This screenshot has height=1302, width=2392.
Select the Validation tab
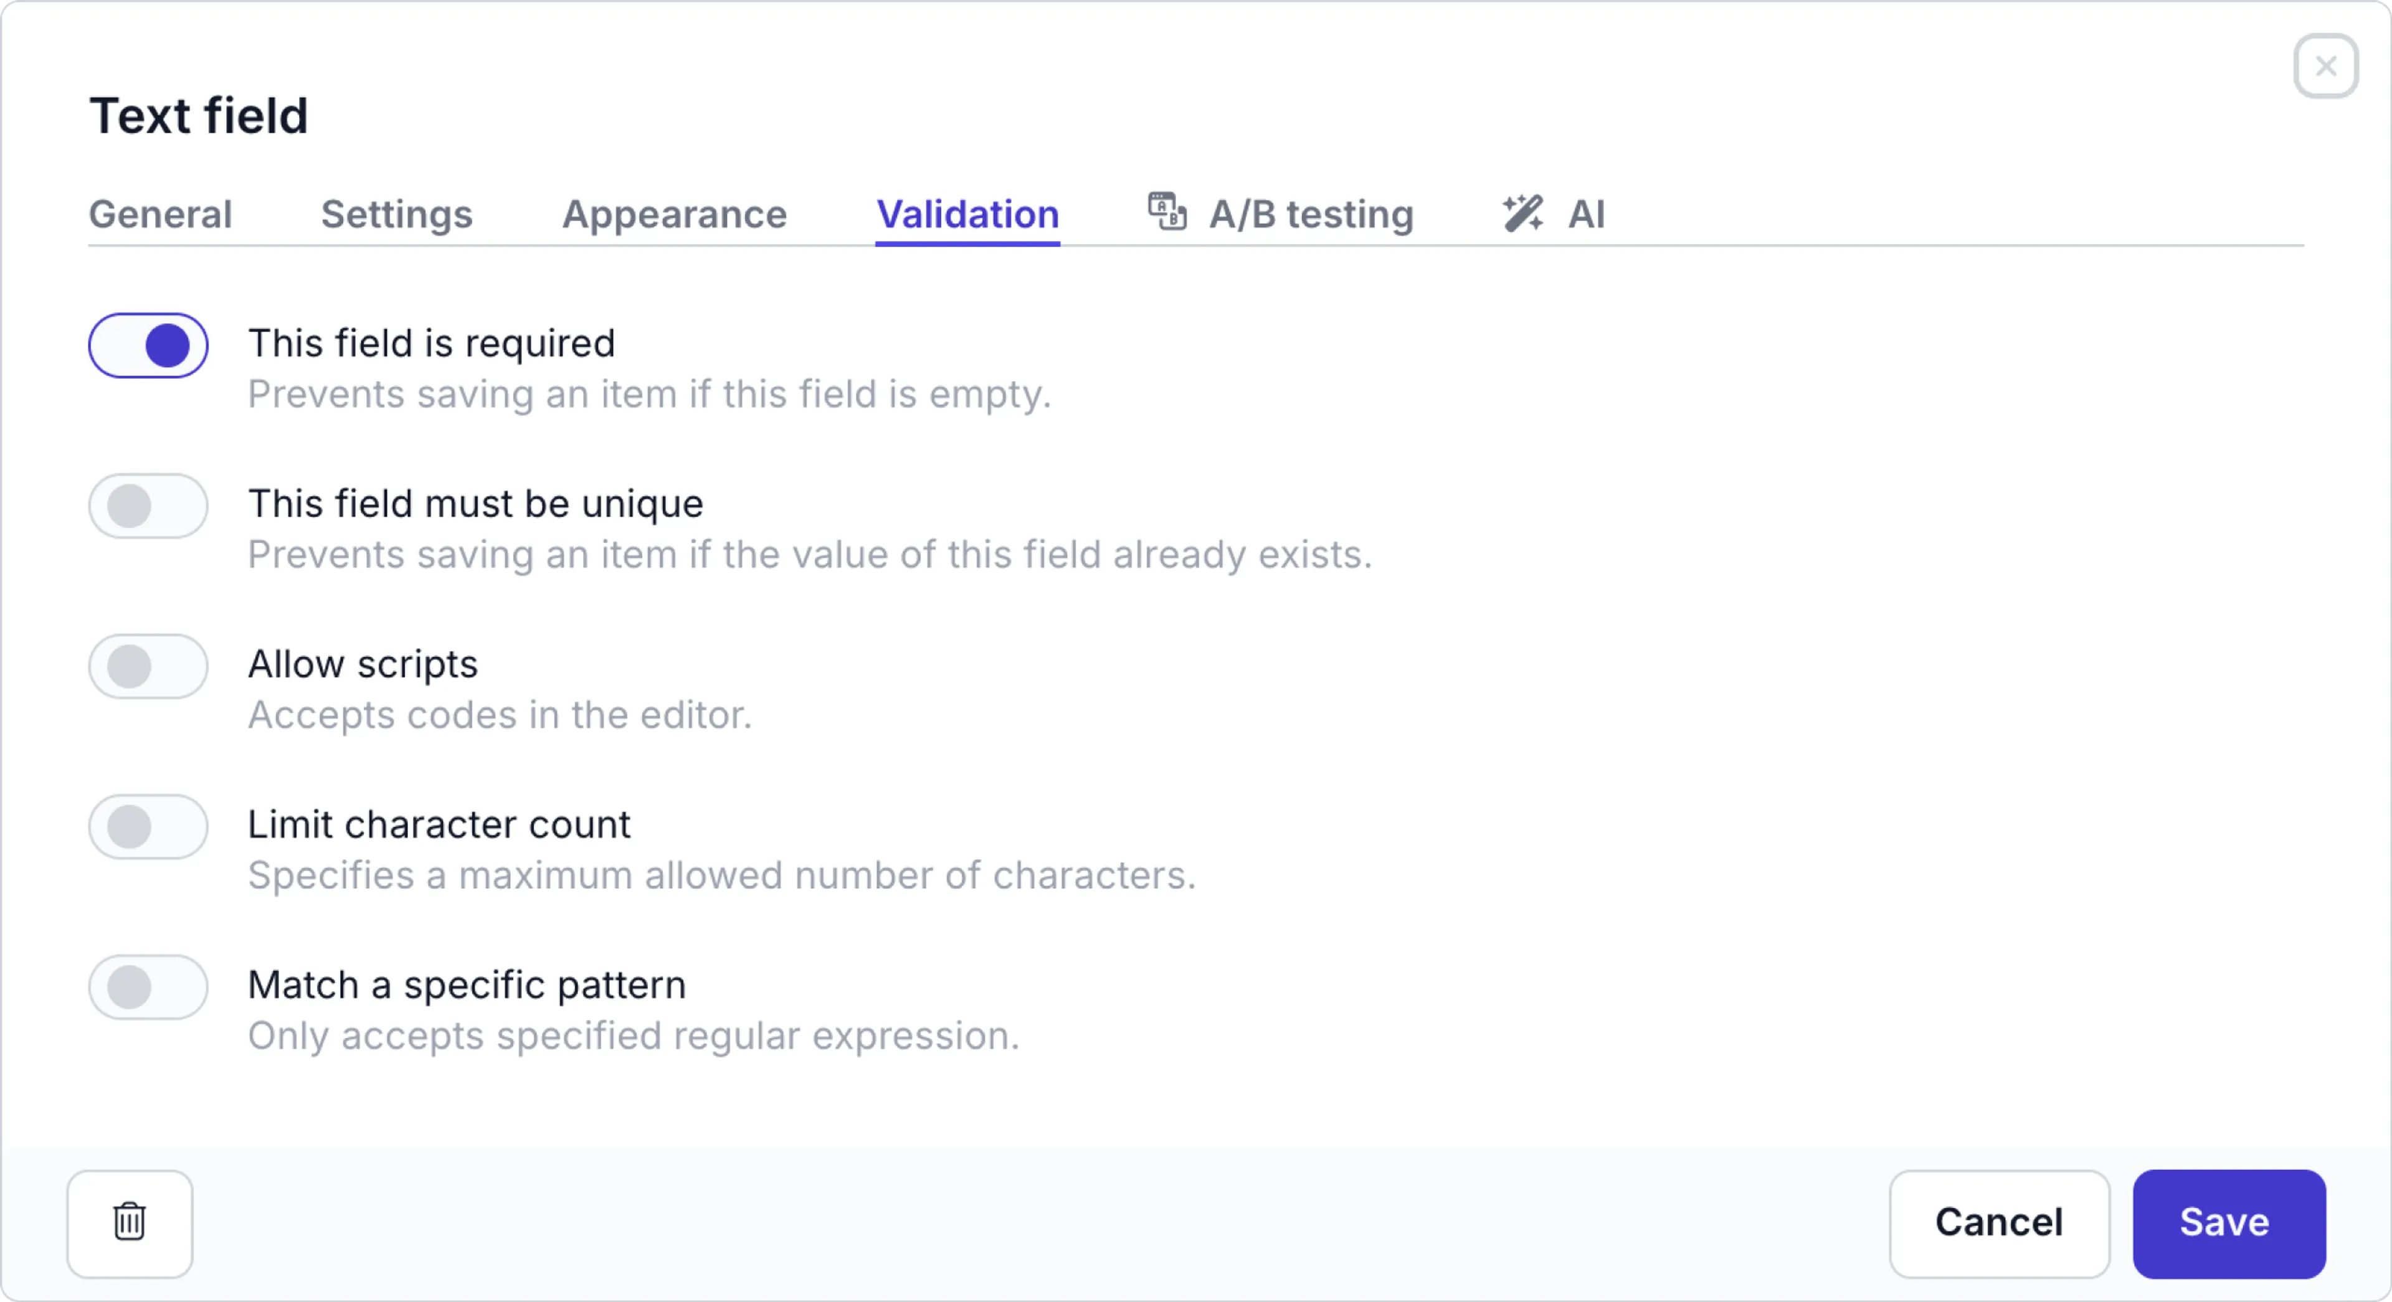967,214
